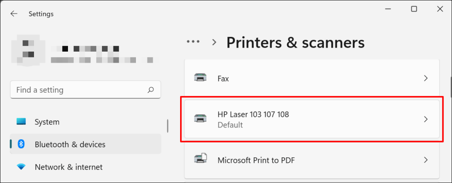Click the Network wifi icon

[21, 167]
